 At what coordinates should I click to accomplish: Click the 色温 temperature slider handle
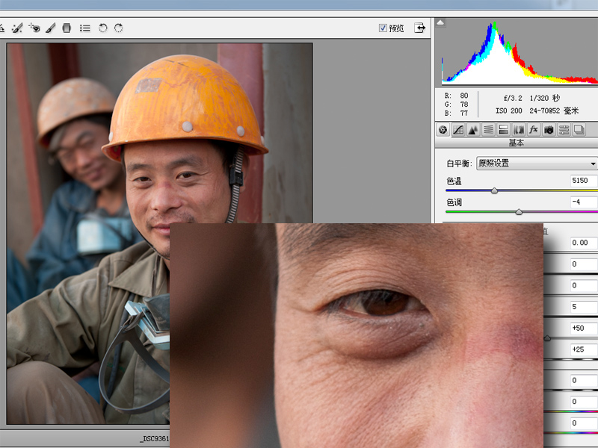494,190
